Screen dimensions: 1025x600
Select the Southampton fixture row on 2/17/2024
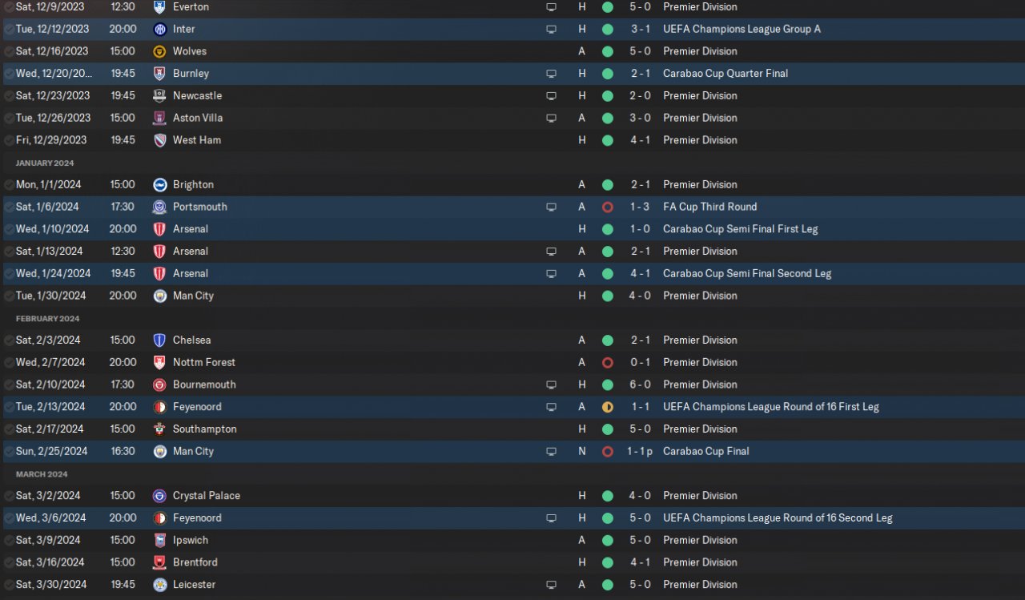pyautogui.click(x=512, y=429)
